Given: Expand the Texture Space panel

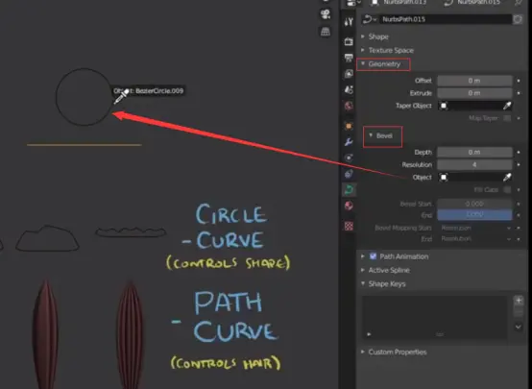Looking at the screenshot, I should coord(363,50).
